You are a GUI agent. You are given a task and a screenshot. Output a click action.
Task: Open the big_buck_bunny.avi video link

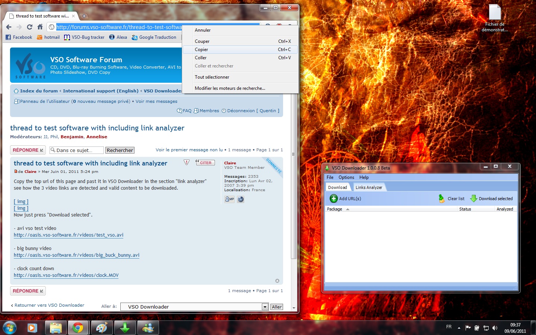click(x=77, y=255)
